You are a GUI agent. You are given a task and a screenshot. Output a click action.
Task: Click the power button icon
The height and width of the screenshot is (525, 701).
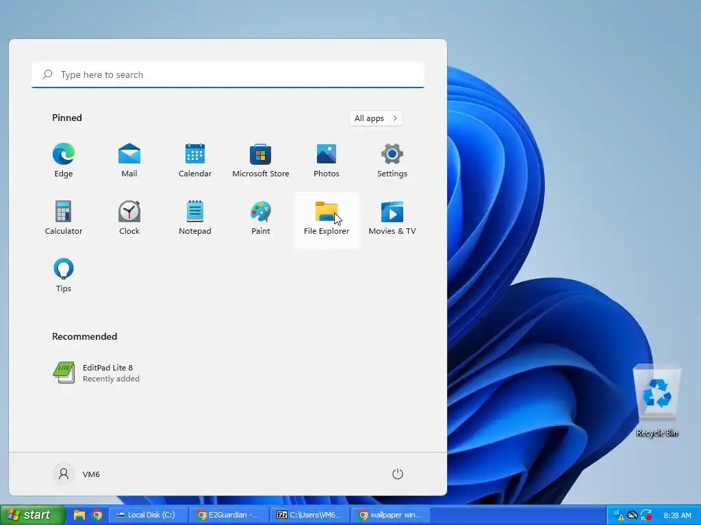click(x=398, y=474)
